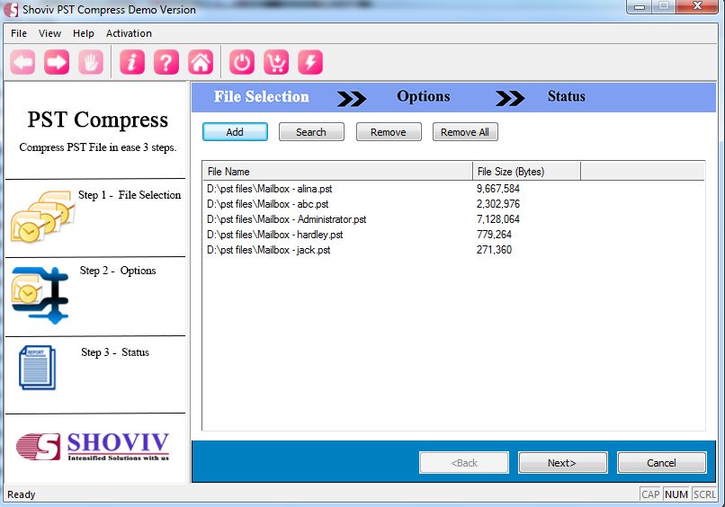Screen dimensions: 725x507
Task: Close the Shoviv PST Compress window
Action: [697, 6]
